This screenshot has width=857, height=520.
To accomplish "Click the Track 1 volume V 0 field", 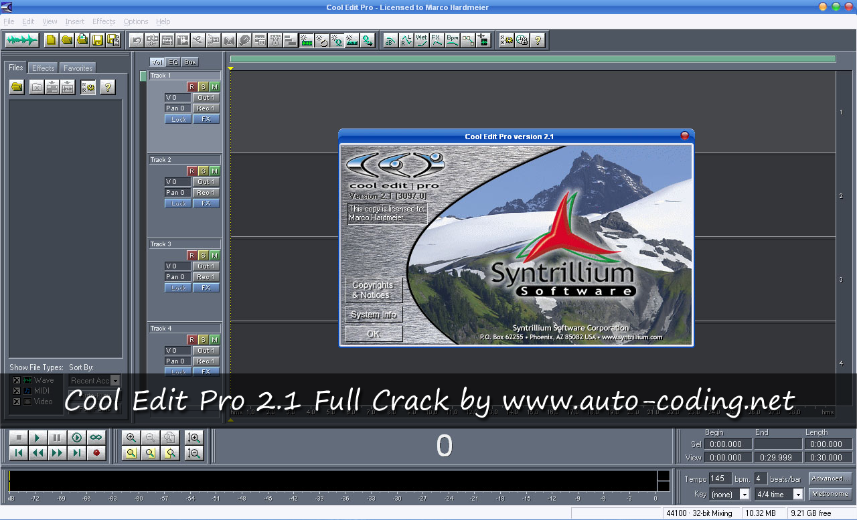I will click(178, 98).
